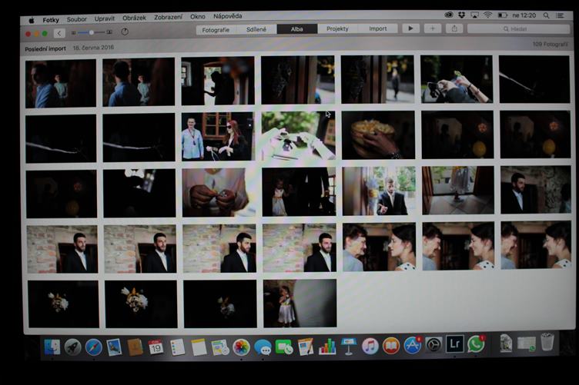579x385 pixels.
Task: Click the plus button to add
Action: click(433, 28)
